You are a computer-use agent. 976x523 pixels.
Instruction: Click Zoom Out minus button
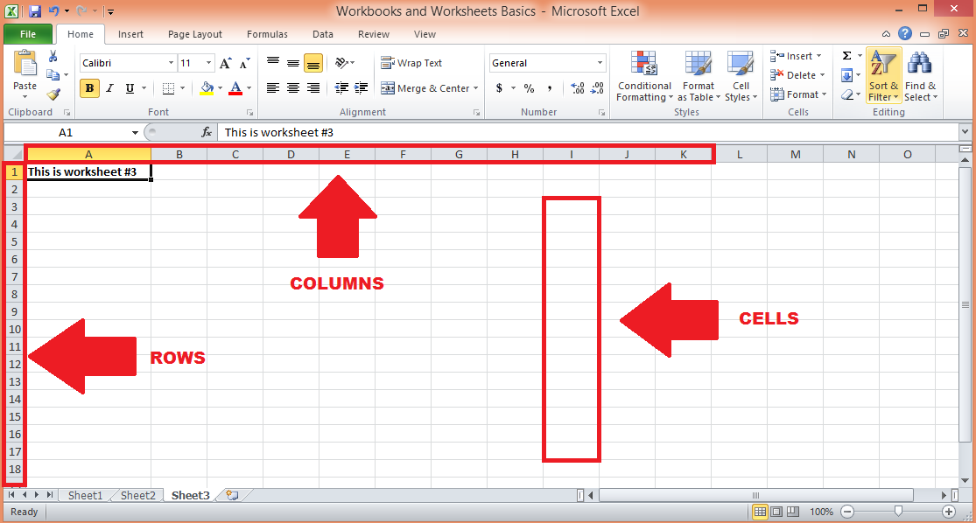pos(847,512)
